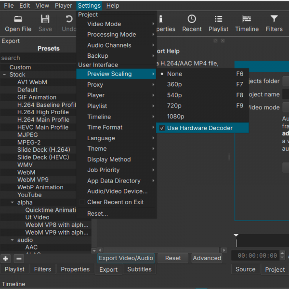Screen dimensions: 289x289
Task: Click the presets search field
Action: click(39, 58)
